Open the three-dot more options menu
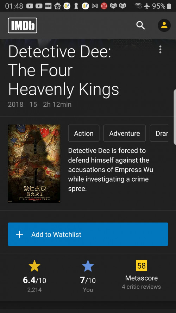Screen dimensions: 176x313 click(160, 49)
